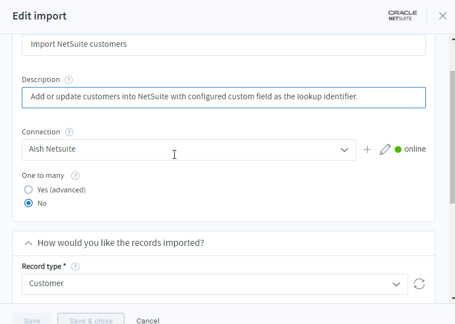
Task: Click into the Description text field
Action: (x=224, y=98)
